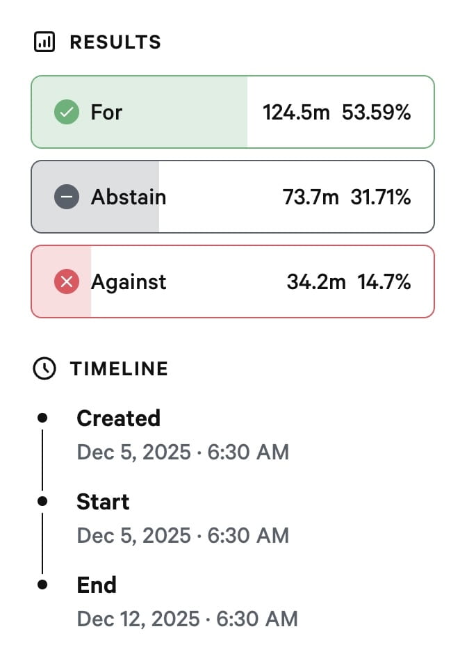The image size is (460, 645).
Task: Select the For vote result row
Action: click(233, 112)
